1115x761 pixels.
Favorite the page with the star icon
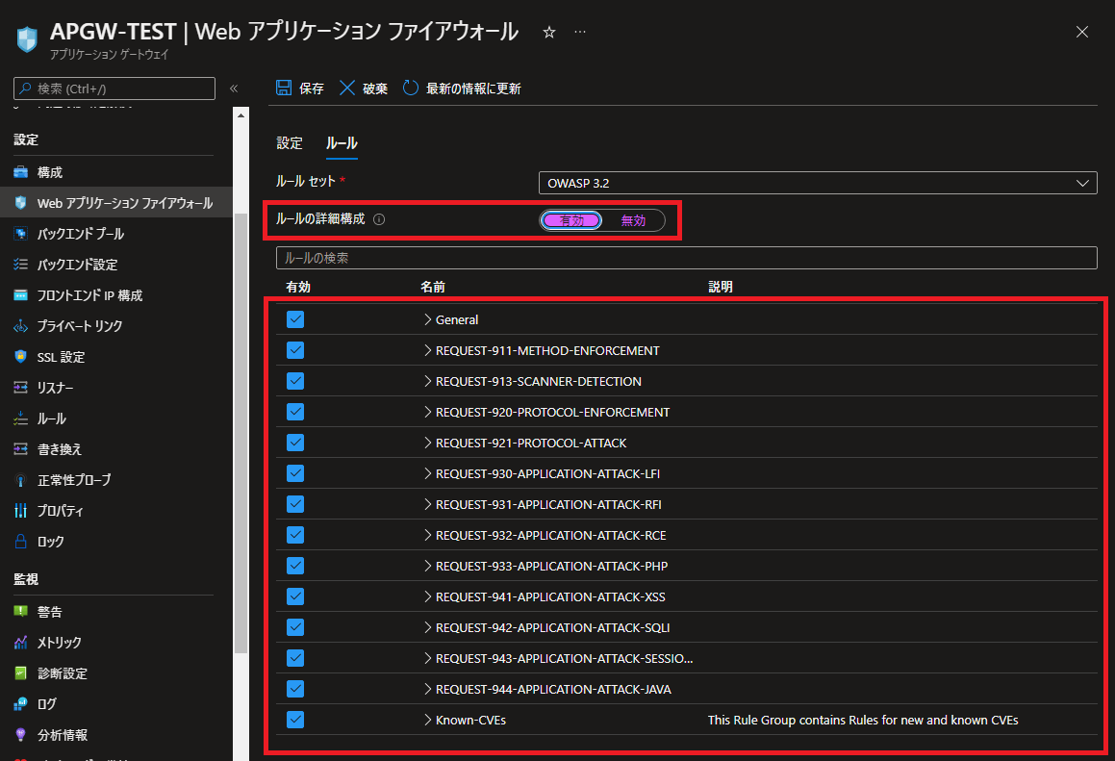coord(549,32)
